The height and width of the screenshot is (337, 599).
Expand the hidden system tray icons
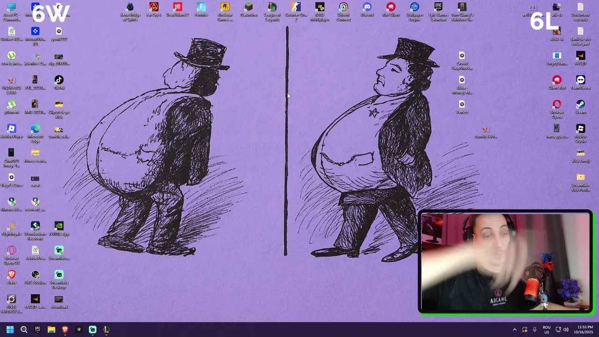(x=514, y=330)
